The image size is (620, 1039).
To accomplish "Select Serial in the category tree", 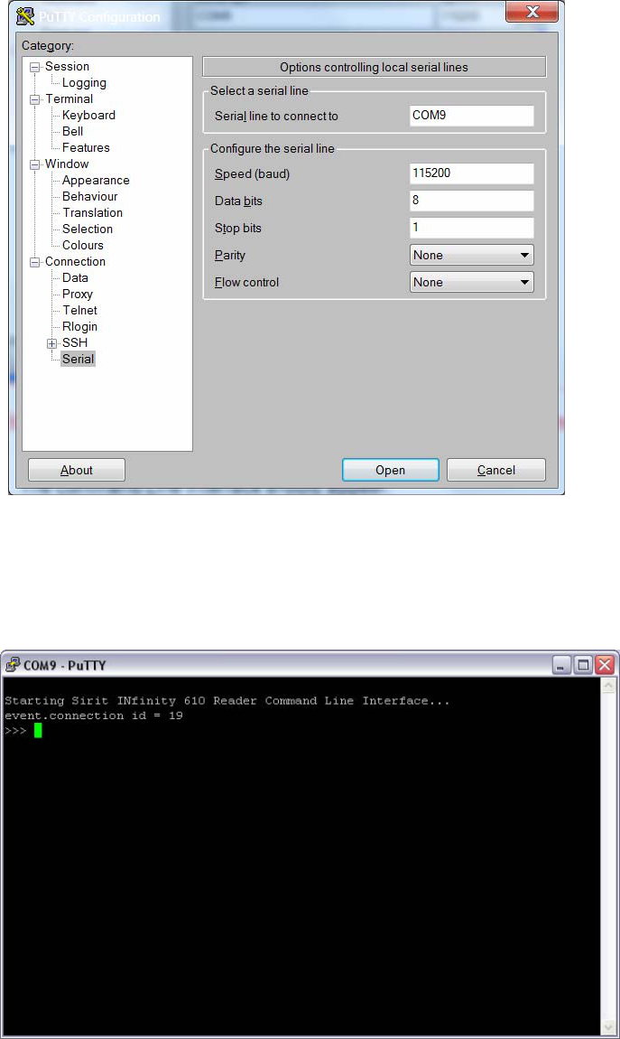I will coord(79,359).
